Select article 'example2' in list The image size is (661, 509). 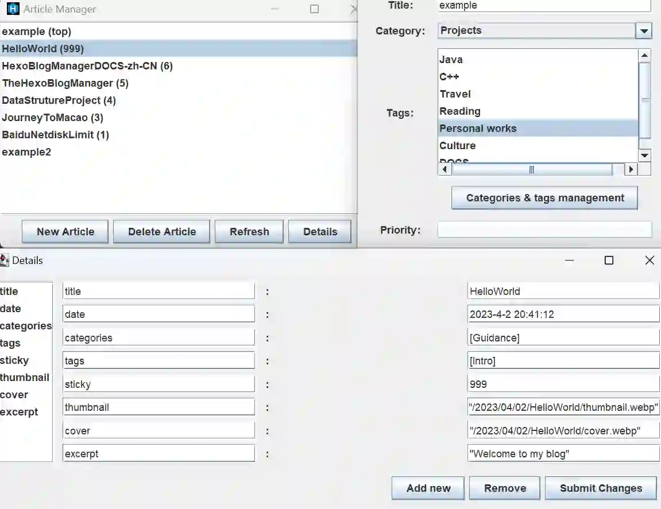click(179, 152)
